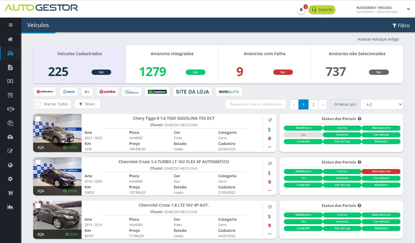The image size is (415, 243).
Task: Edit the Chevrolet Cruze 1.8 LTZ vehicle
Action: pyautogui.click(x=270, y=207)
